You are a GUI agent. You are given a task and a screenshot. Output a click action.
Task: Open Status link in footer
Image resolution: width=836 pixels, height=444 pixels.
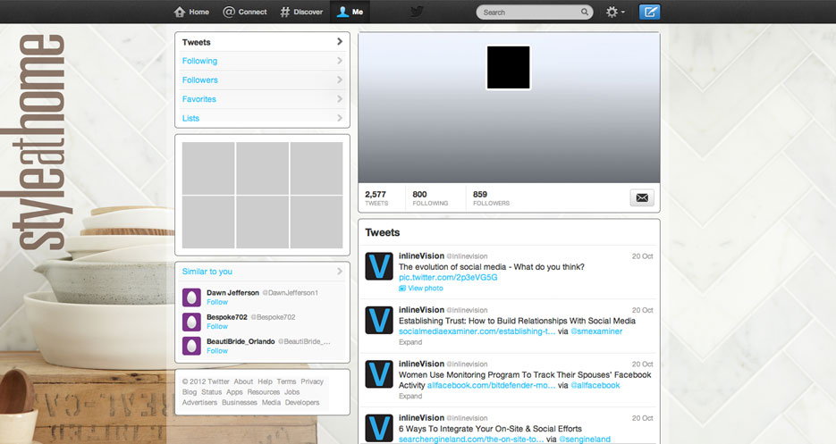click(212, 392)
